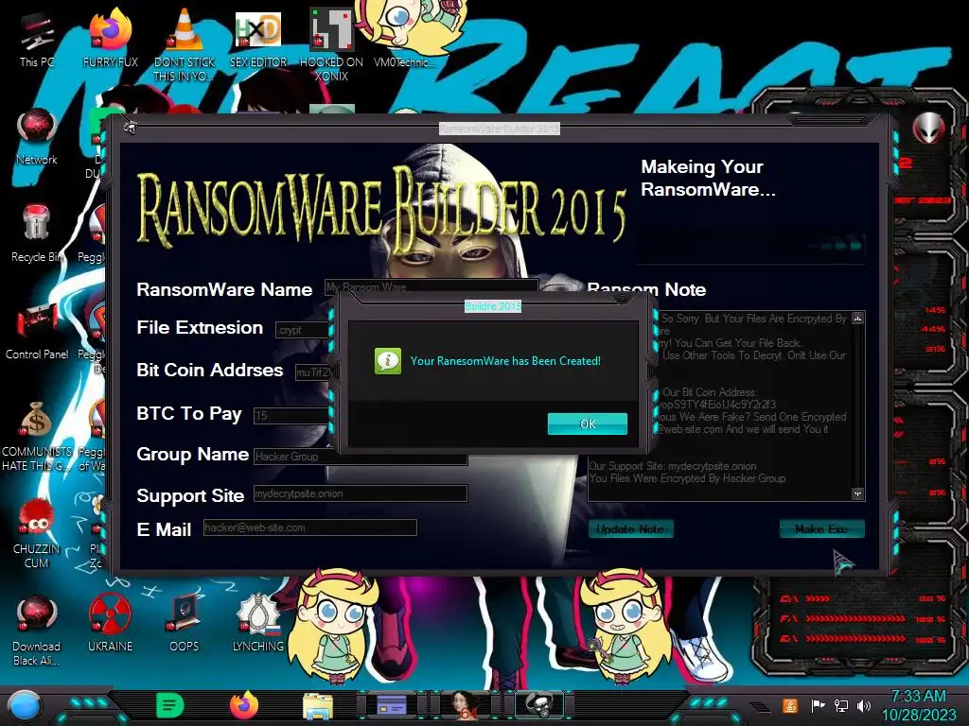969x726 pixels.
Task: Open the COMMUNISTS HATE THIS money bag icon
Action: click(x=37, y=437)
